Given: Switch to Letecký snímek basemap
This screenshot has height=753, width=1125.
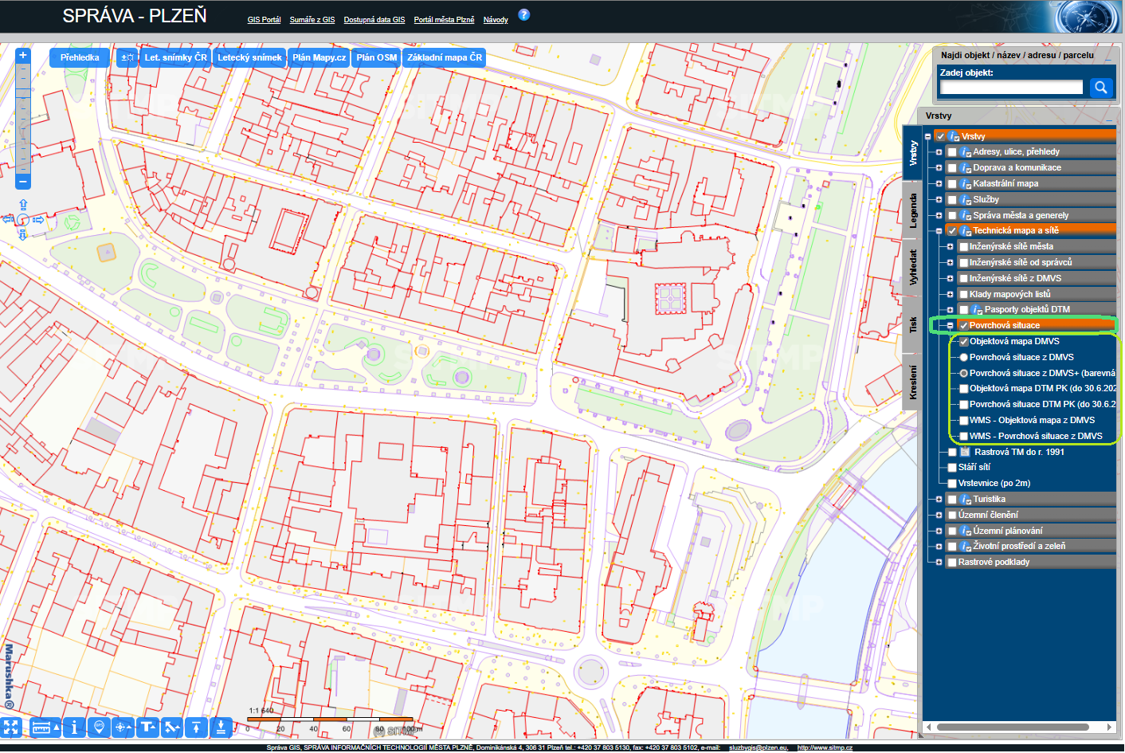Looking at the screenshot, I should coord(249,57).
